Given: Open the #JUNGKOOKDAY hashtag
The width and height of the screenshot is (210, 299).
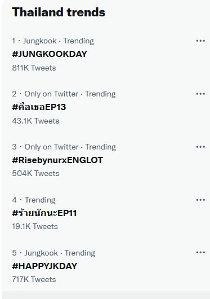Looking at the screenshot, I should point(50,54).
